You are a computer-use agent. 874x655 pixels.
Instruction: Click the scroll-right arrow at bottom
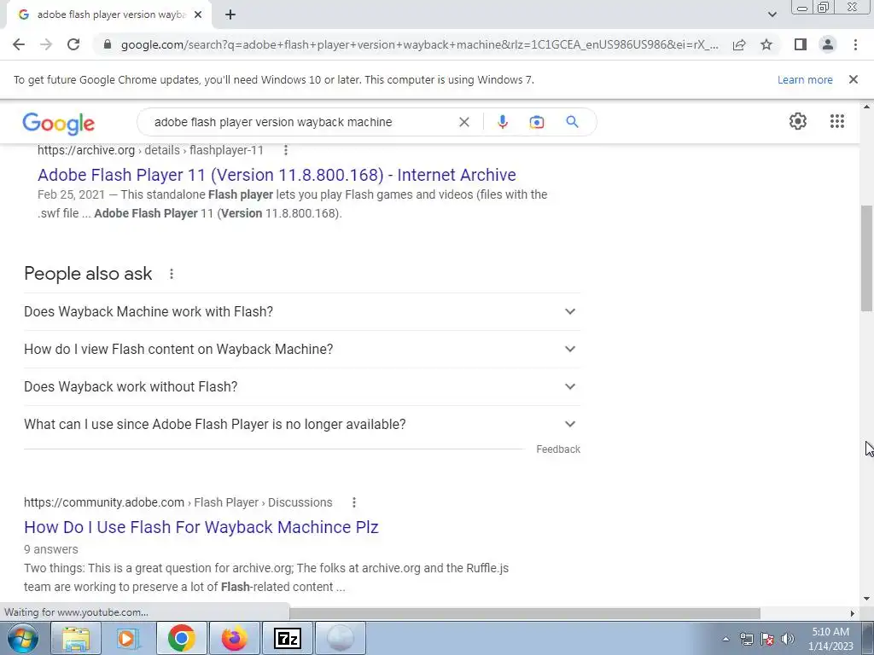[x=852, y=613]
